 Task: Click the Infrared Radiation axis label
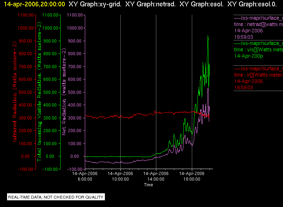14,92
